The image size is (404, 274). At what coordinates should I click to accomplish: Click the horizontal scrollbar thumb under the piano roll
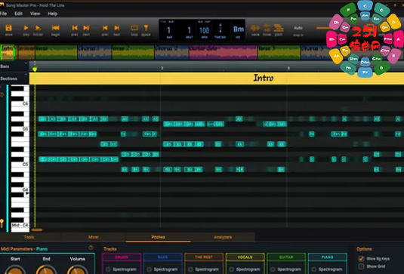[37, 229]
